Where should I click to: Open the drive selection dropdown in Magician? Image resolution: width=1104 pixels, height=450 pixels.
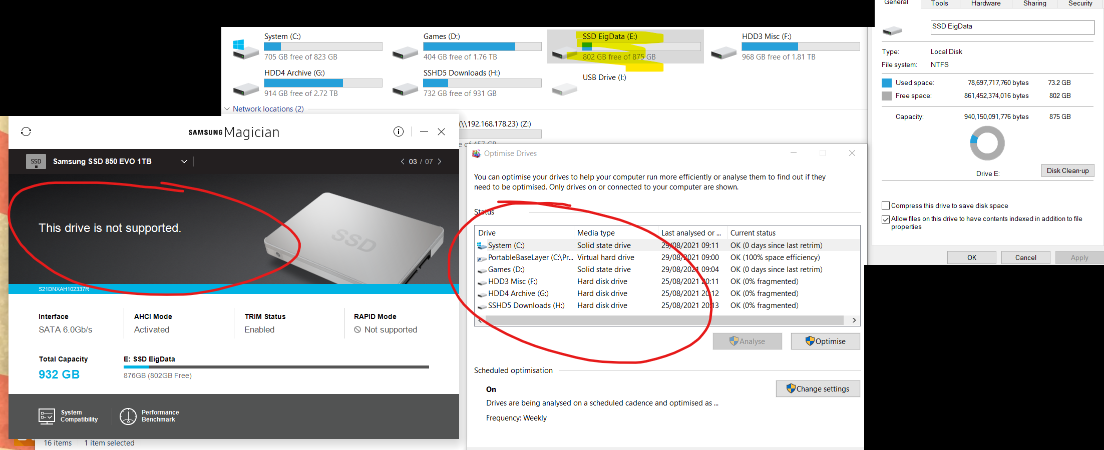[x=184, y=161]
